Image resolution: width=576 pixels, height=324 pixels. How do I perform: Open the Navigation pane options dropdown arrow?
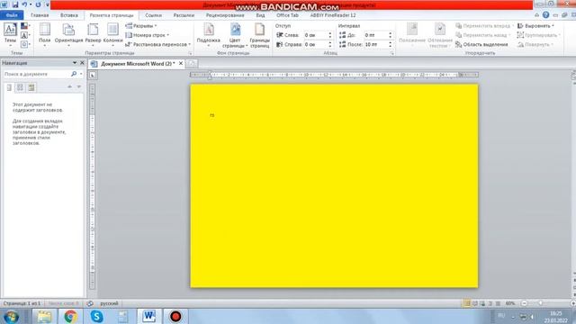coord(75,63)
